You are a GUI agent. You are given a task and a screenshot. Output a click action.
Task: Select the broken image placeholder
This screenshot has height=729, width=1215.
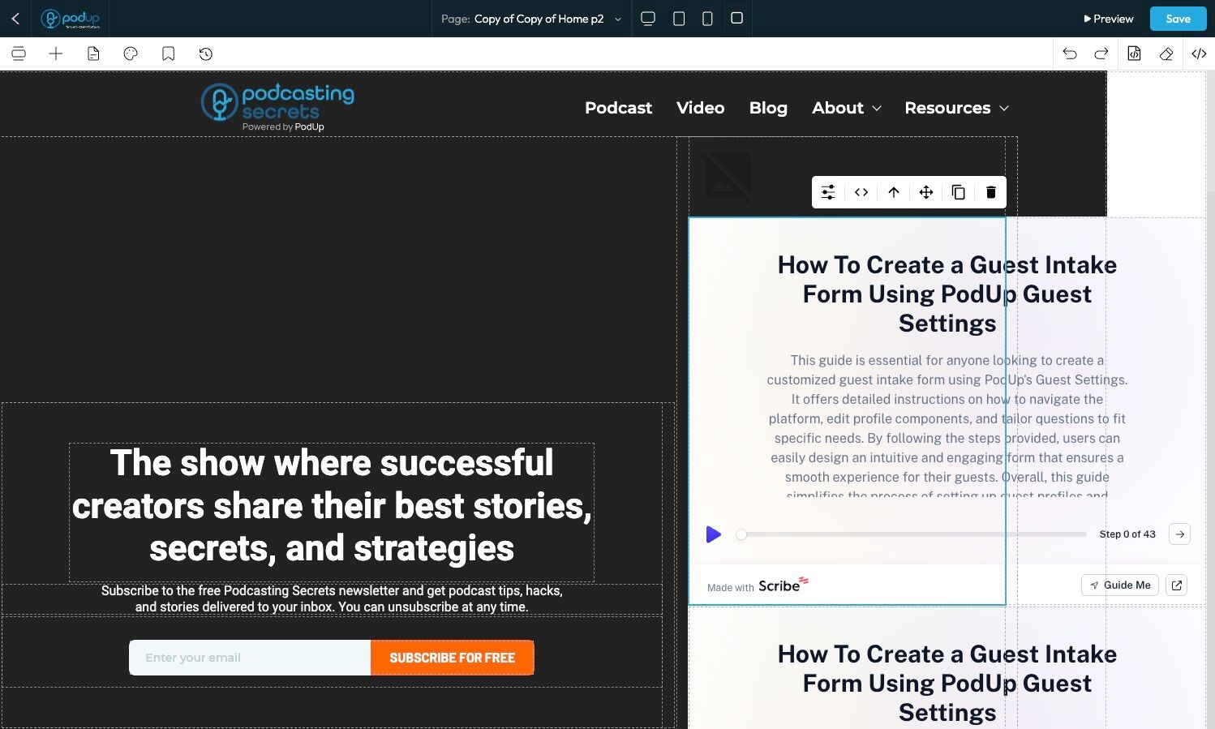click(x=727, y=178)
